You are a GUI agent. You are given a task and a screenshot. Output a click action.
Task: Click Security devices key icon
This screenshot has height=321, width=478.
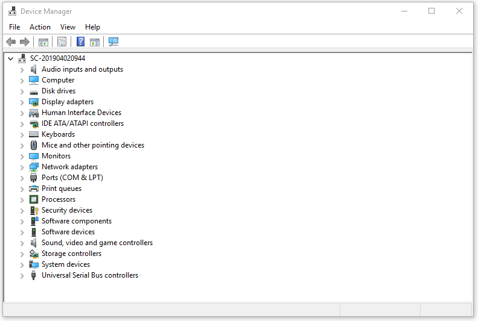[x=34, y=210]
